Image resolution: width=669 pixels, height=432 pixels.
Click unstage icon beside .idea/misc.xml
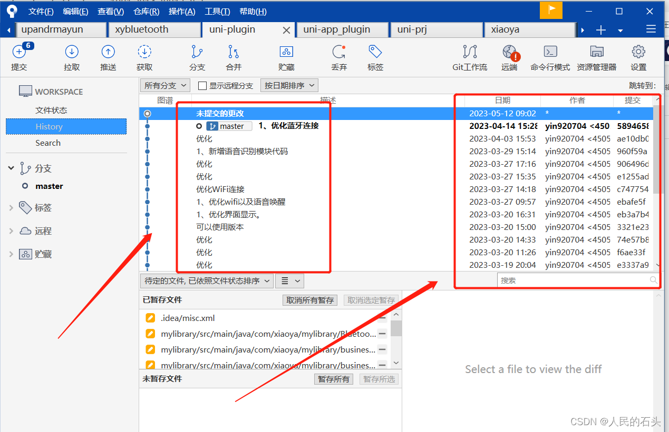382,318
